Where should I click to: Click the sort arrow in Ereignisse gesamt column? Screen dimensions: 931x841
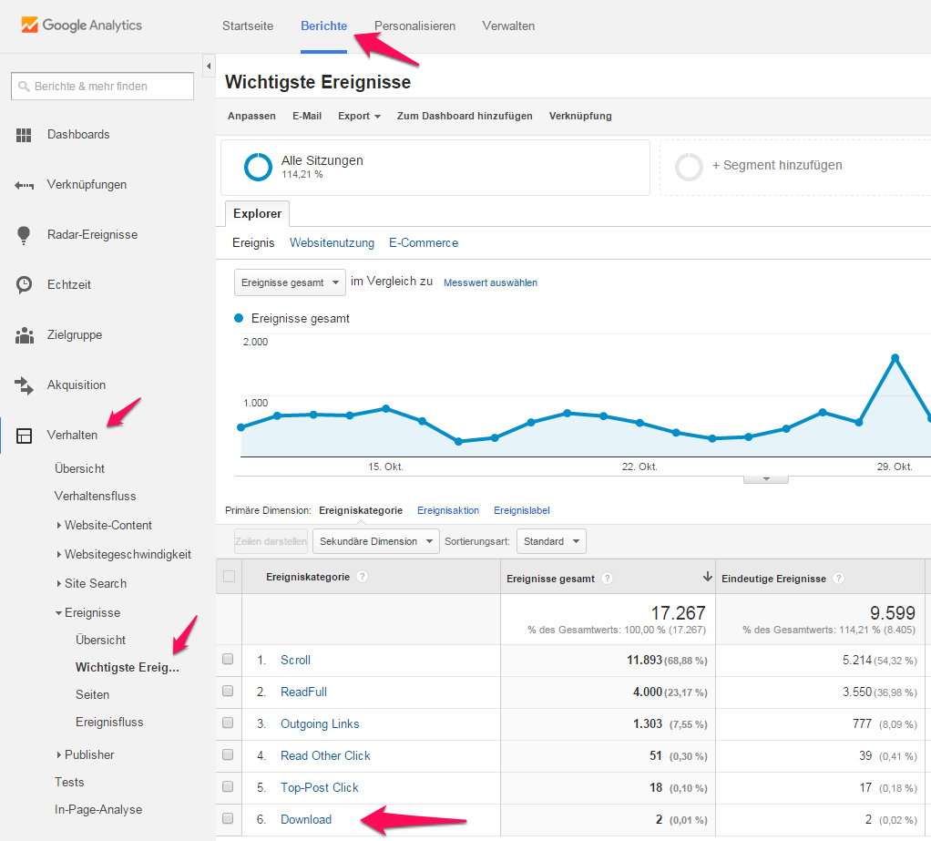click(x=707, y=576)
